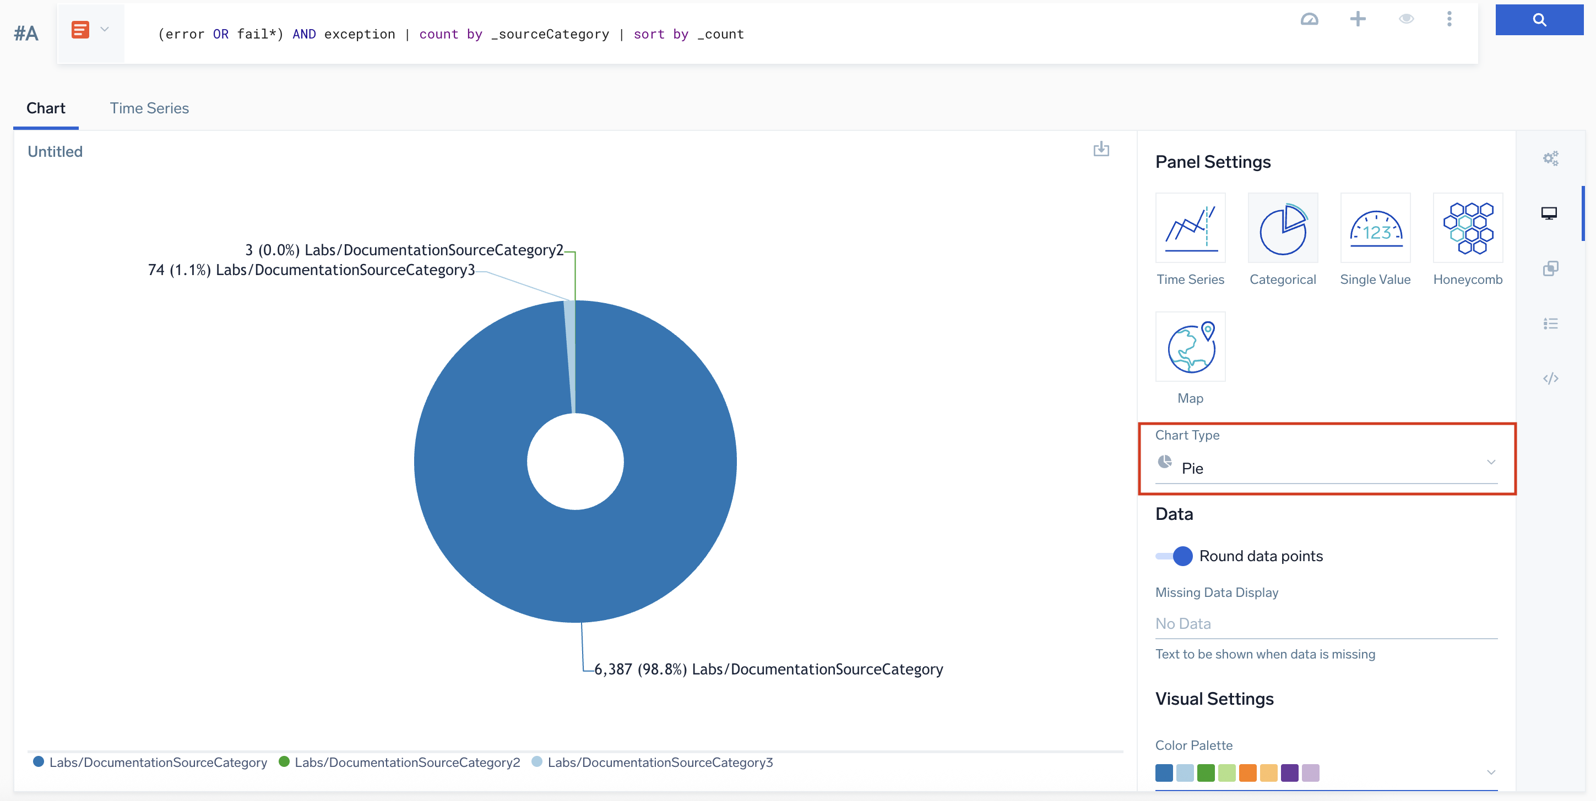Toggle Round data points switch

pos(1174,556)
